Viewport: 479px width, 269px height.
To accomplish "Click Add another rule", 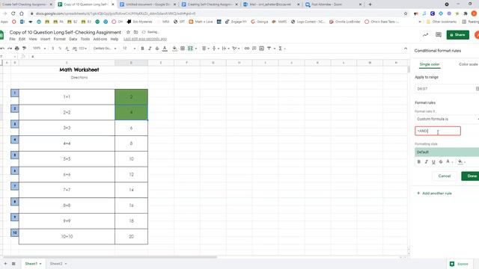I will 434,194.
